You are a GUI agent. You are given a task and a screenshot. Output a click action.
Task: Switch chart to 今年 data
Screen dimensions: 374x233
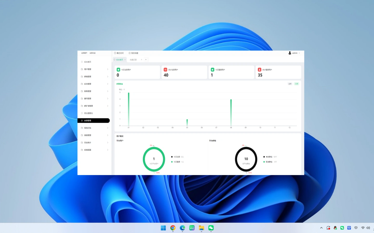point(297,84)
